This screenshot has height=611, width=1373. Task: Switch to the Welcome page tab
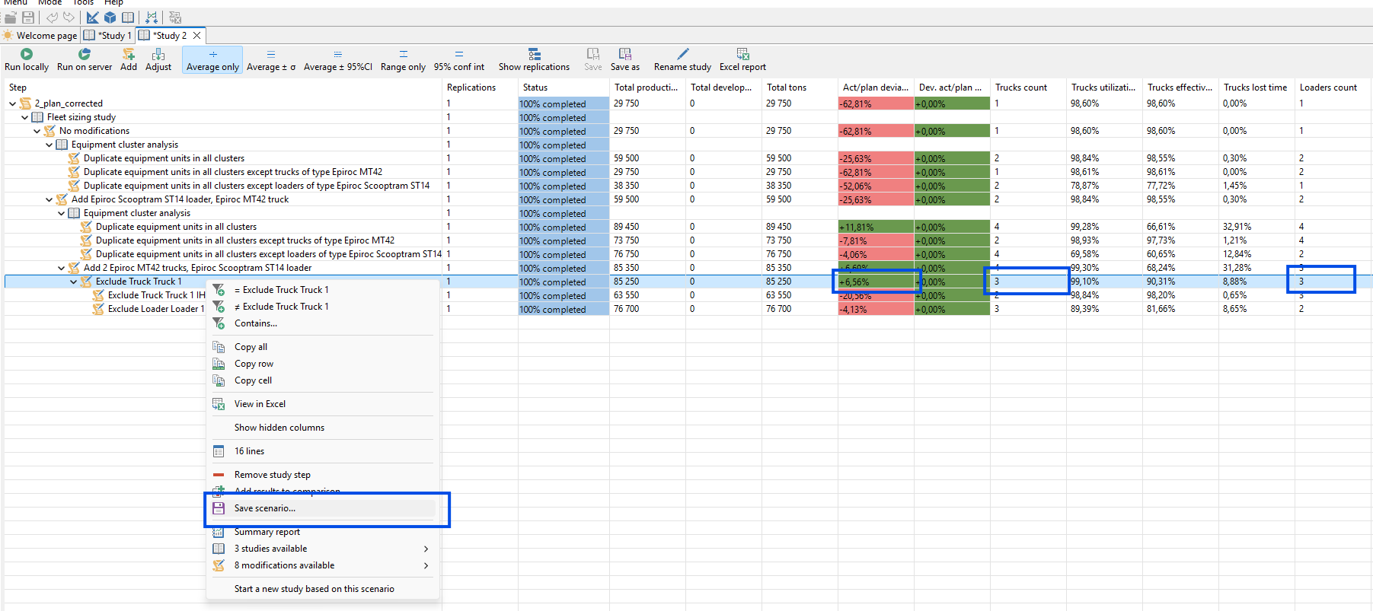(40, 35)
